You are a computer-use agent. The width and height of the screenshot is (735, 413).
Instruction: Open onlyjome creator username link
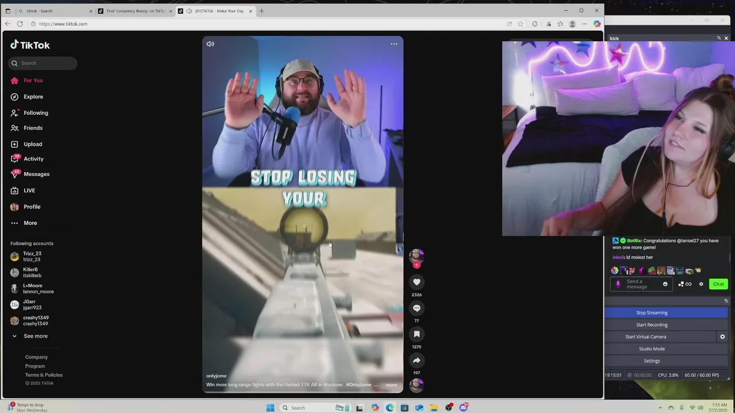click(216, 376)
